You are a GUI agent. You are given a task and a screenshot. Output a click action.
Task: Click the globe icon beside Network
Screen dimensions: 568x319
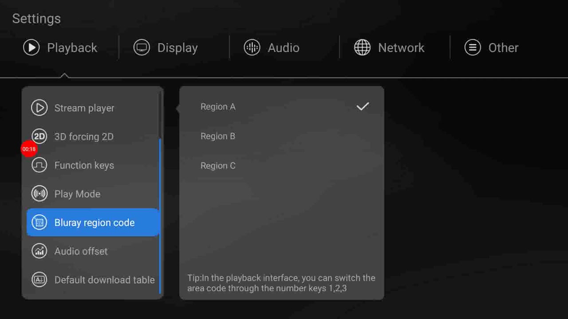coord(362,47)
